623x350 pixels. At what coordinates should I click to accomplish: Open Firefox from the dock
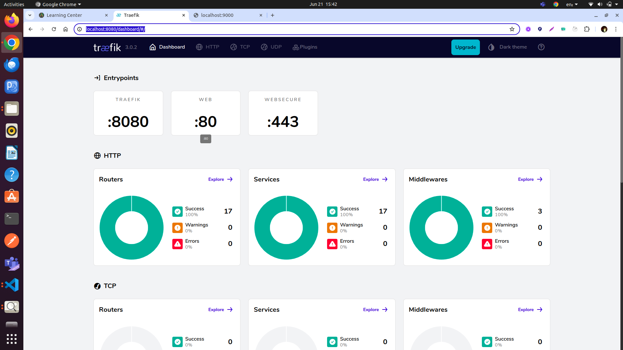tap(12, 20)
